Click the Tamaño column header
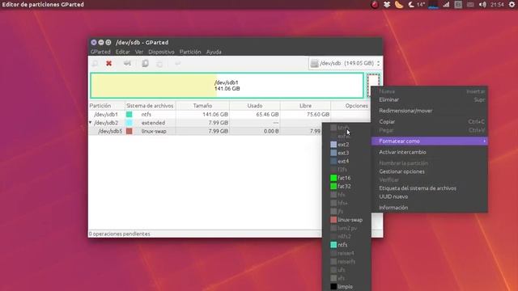The width and height of the screenshot is (518, 291). 202,106
